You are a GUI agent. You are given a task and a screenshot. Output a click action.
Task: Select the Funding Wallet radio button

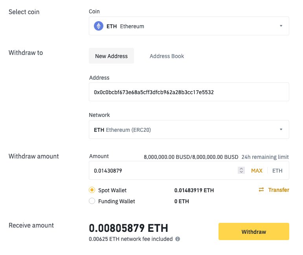click(x=92, y=201)
